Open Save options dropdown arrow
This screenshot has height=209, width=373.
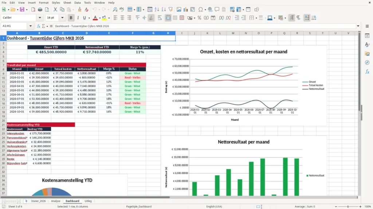click(27, 10)
